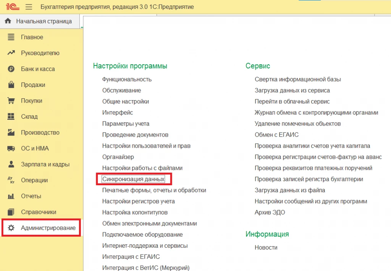The image size is (391, 271).
Task: Click the Руководителю chart icon
Action: pos(11,53)
